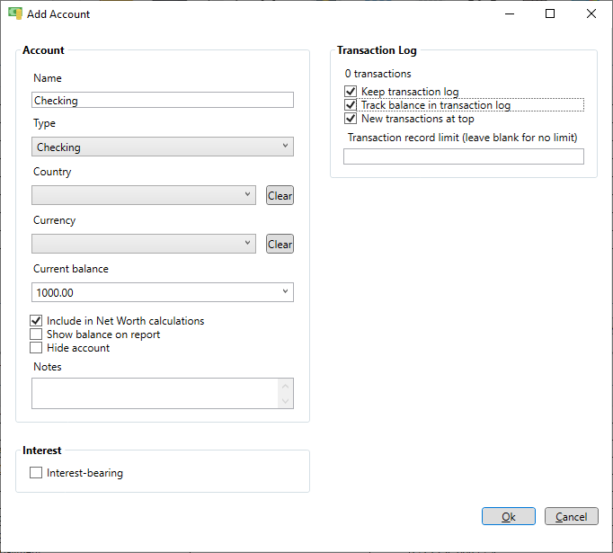Click the Notes box down arrow
Viewport: 613px width, 553px height.
pyautogui.click(x=286, y=401)
